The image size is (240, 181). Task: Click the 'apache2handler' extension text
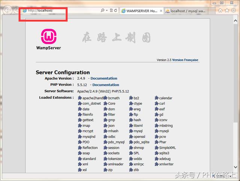tap(93, 98)
